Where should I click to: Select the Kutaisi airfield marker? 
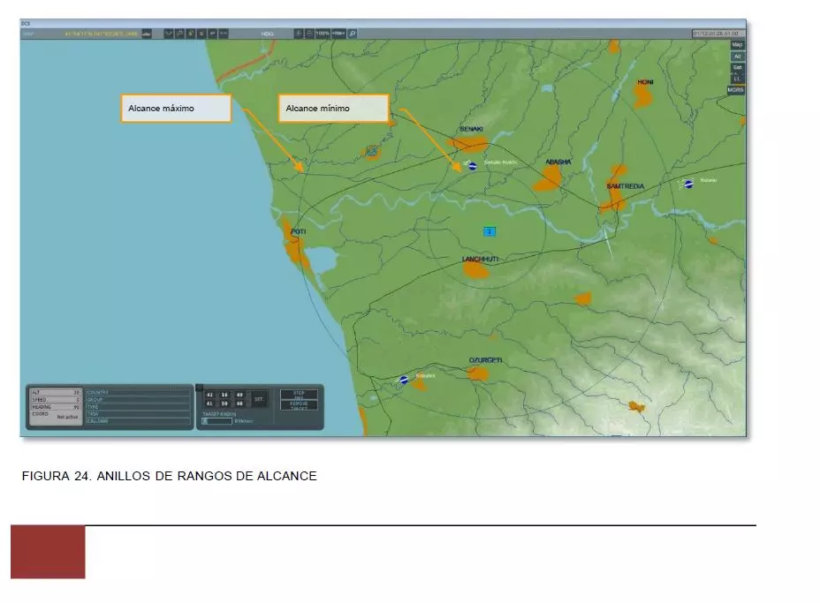[x=688, y=184]
